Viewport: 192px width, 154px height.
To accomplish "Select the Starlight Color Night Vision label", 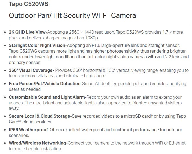I will click(x=37, y=45).
